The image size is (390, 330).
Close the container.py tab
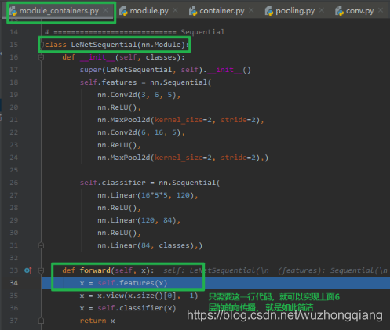tap(251, 10)
